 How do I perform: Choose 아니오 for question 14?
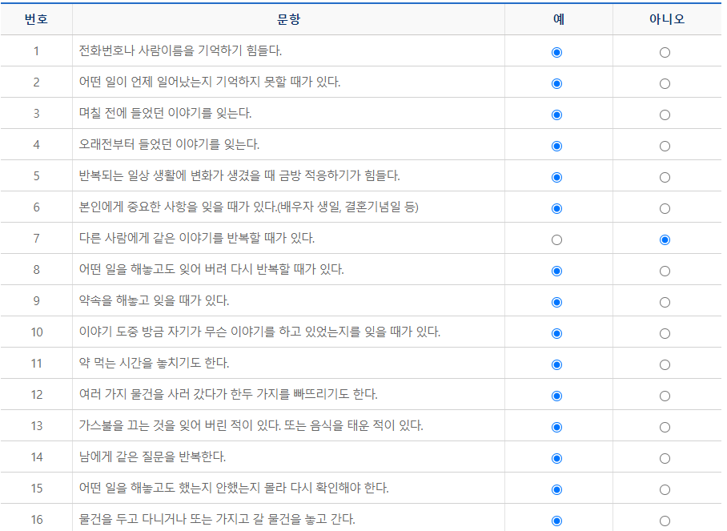pos(665,458)
